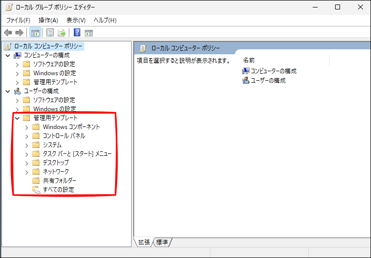Click the Export List toolbar icon
The width and height of the screenshot is (371, 258).
click(x=62, y=33)
